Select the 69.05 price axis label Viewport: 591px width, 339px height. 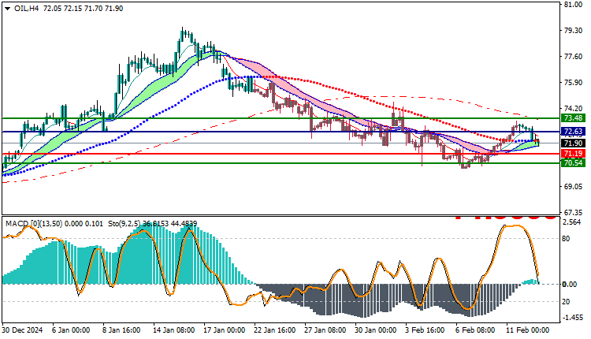click(573, 187)
